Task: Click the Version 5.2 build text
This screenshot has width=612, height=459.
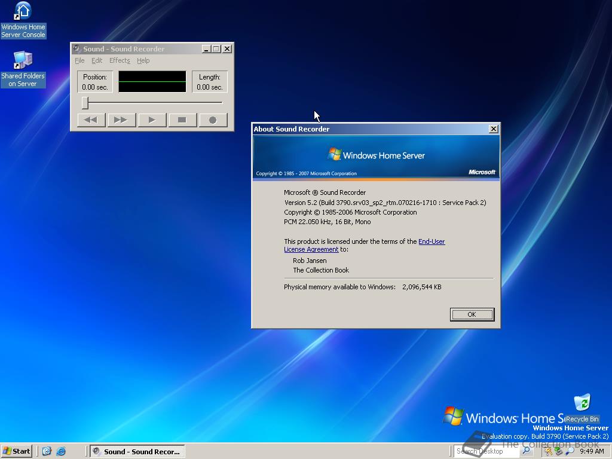Action: click(x=385, y=203)
